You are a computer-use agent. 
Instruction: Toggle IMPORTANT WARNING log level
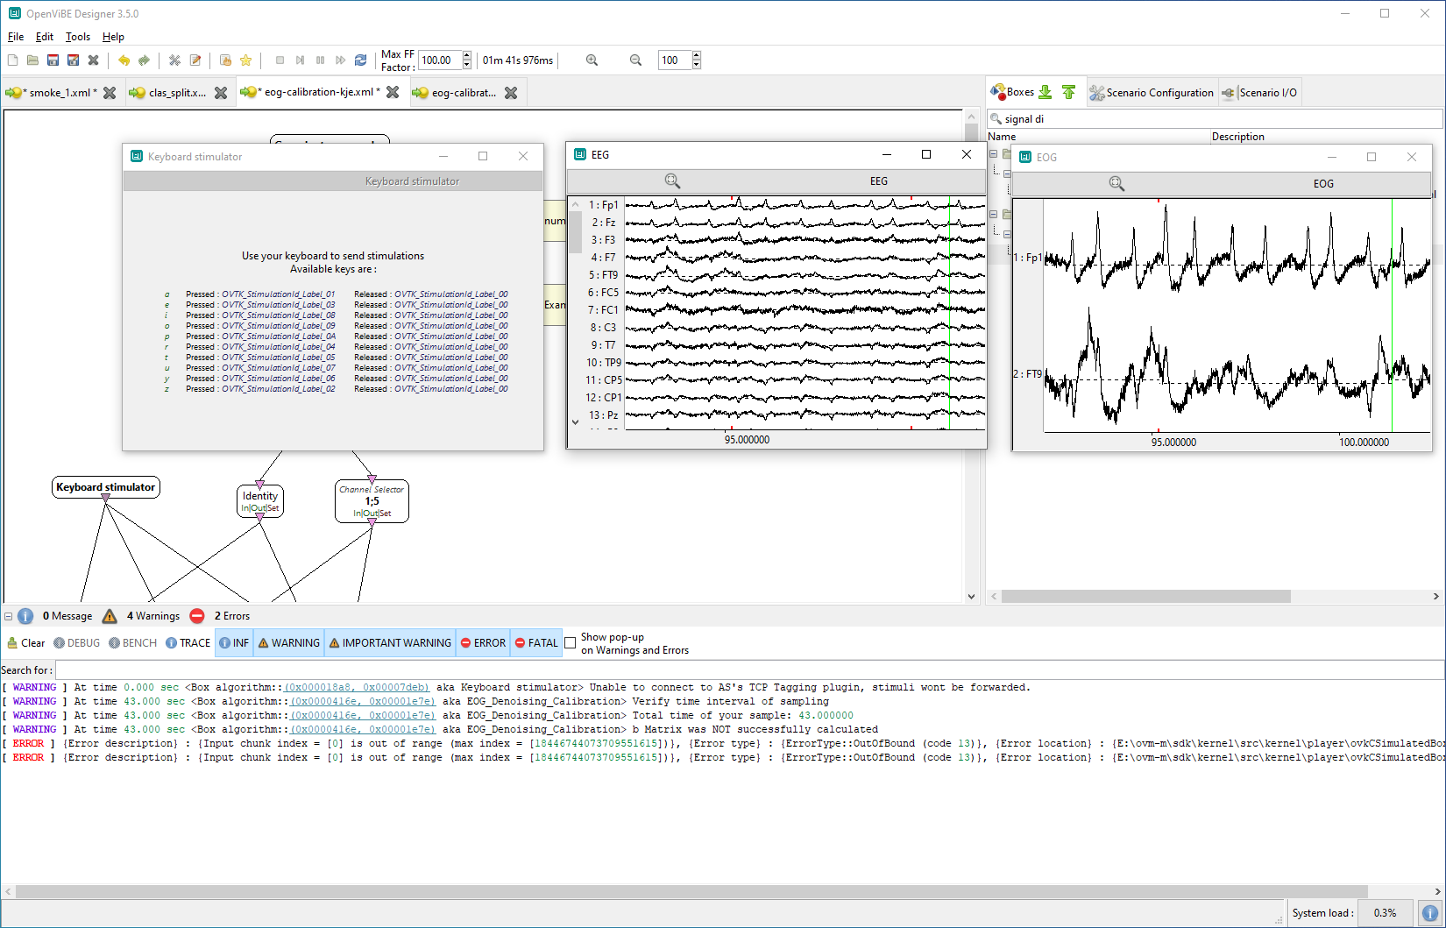[x=390, y=643]
